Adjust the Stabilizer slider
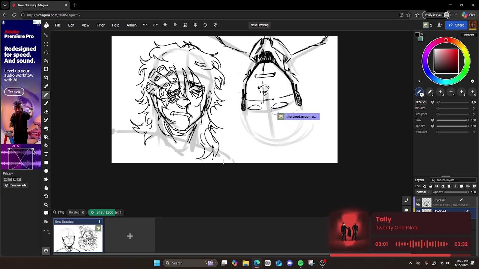Screen dimensions: 479x269 click(x=453, y=132)
